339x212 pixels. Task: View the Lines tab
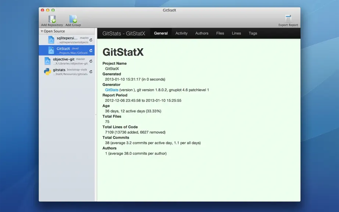click(x=236, y=33)
